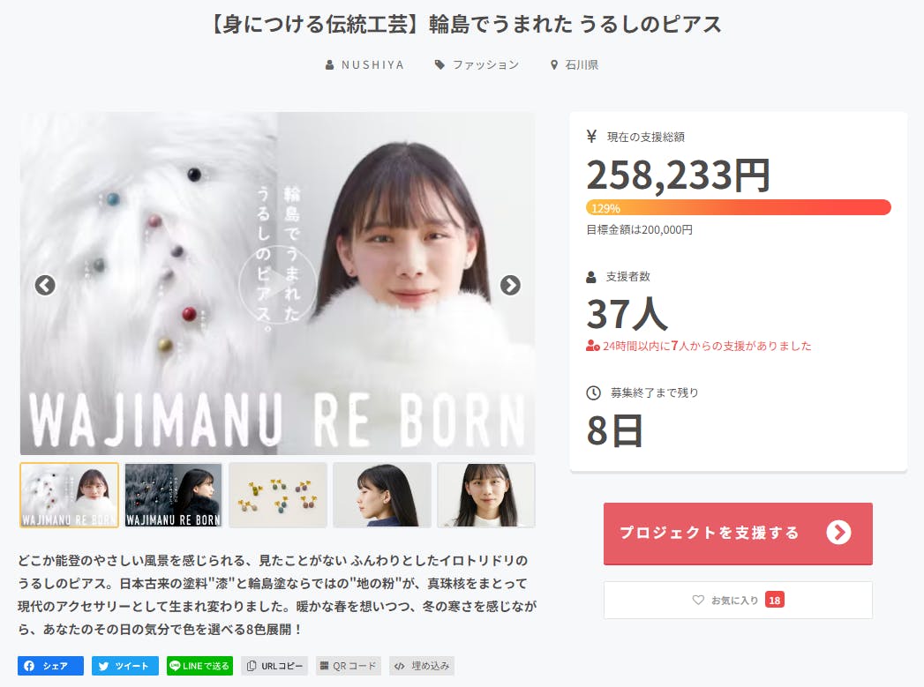Select the side-profile model thumbnail

[x=382, y=495]
